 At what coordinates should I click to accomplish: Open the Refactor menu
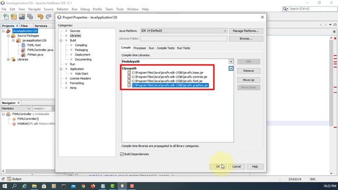(x=62, y=9)
